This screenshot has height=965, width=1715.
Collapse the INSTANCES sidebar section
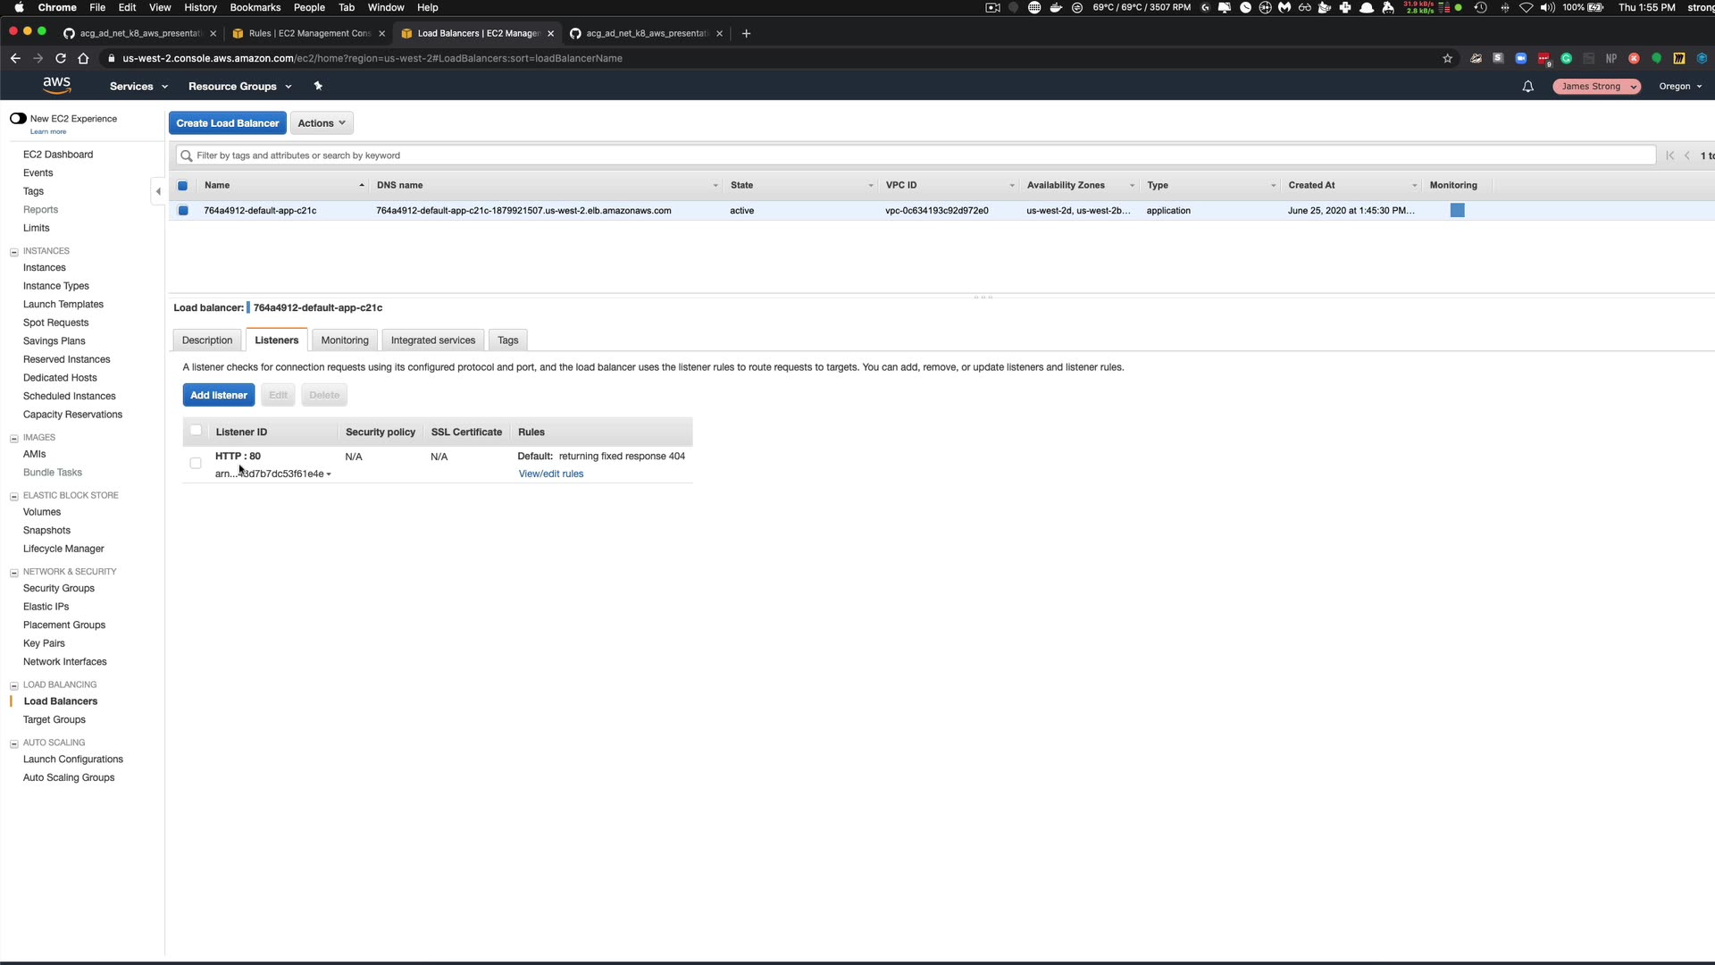click(x=14, y=252)
